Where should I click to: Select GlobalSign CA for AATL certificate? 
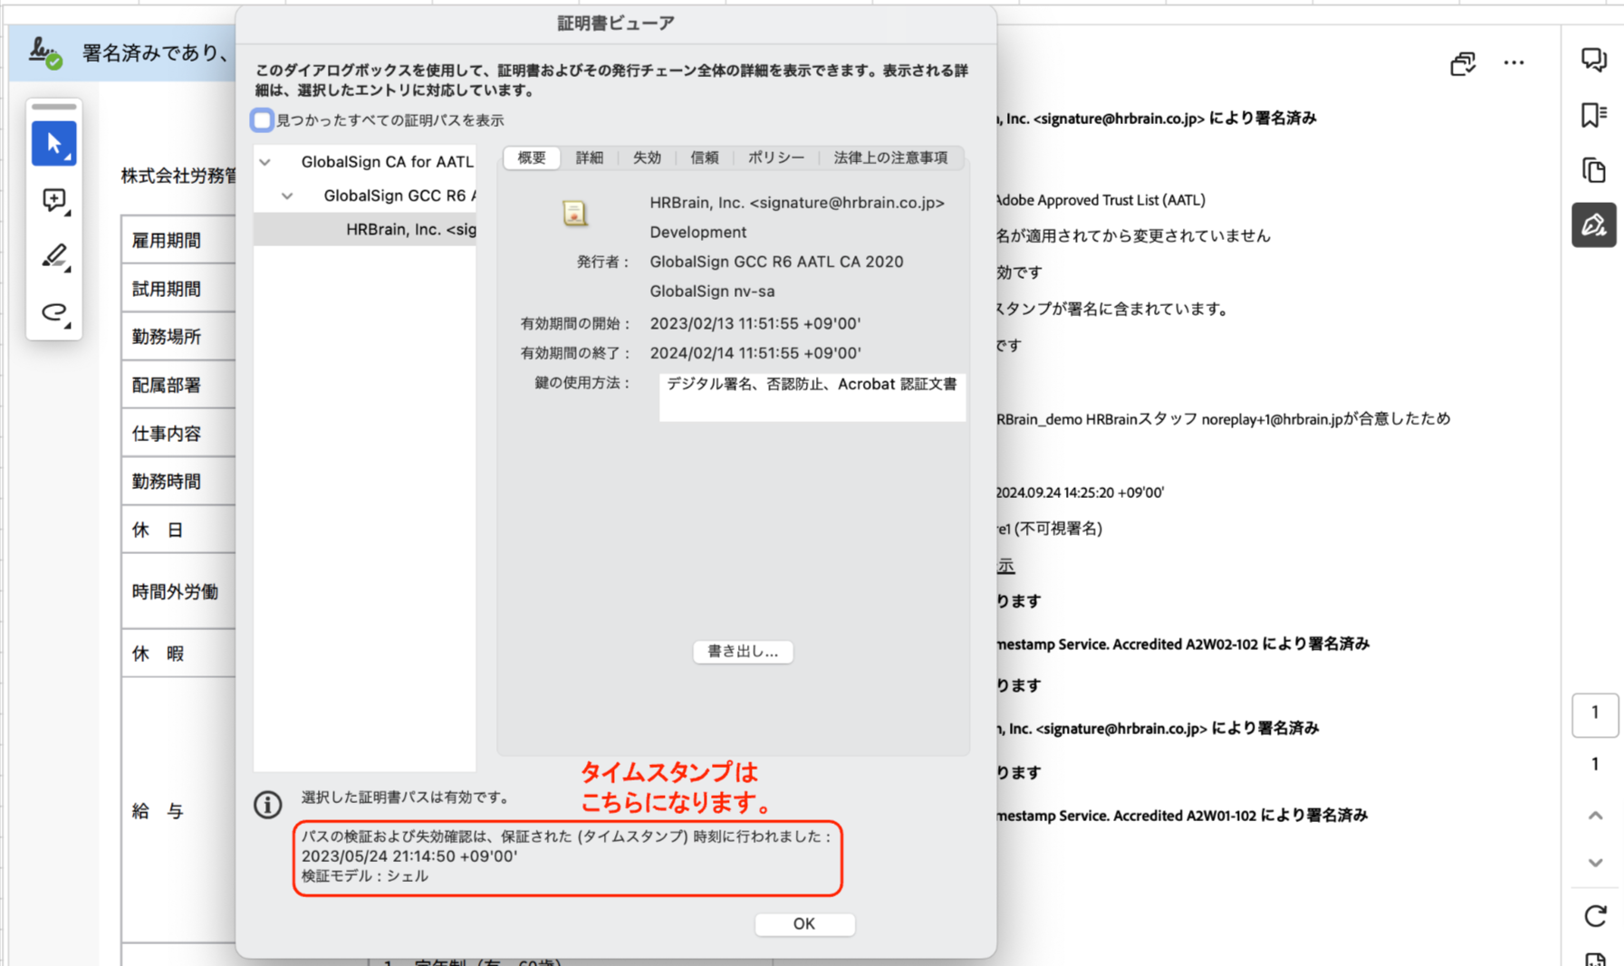pos(387,162)
